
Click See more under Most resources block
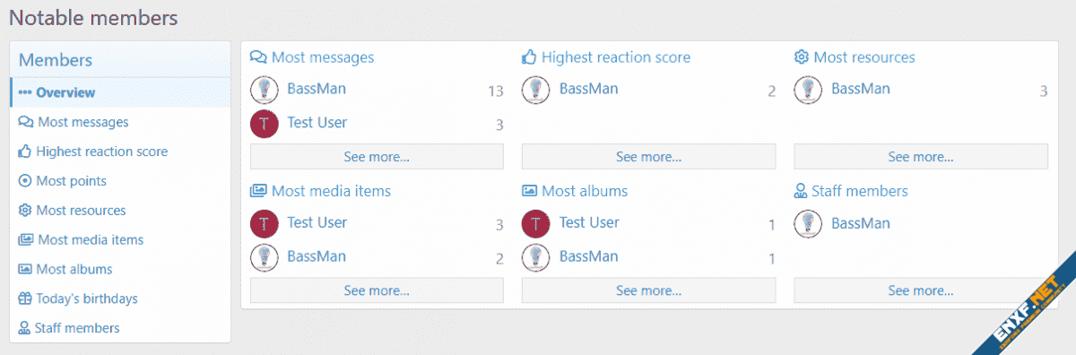pos(921,157)
